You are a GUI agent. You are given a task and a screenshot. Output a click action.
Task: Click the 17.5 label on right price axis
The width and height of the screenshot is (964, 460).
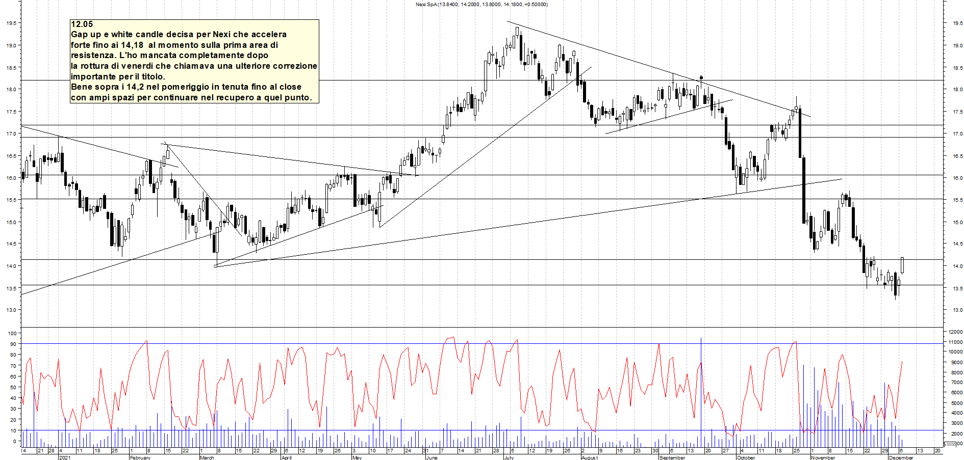[x=957, y=112]
